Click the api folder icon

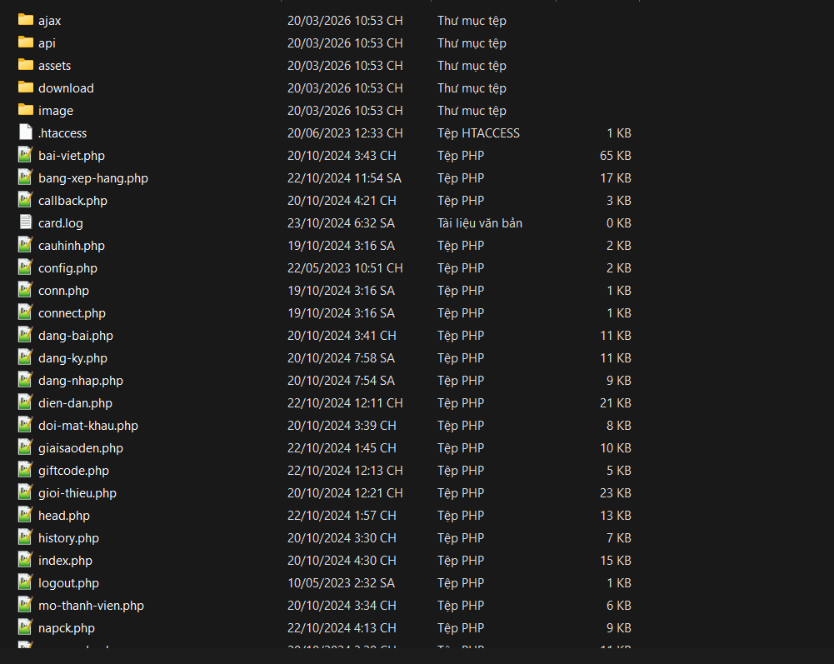pyautogui.click(x=26, y=42)
